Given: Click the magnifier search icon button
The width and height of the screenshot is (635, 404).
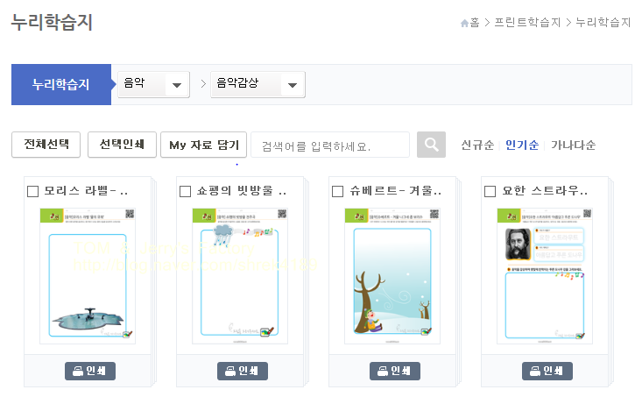Looking at the screenshot, I should click(x=431, y=145).
